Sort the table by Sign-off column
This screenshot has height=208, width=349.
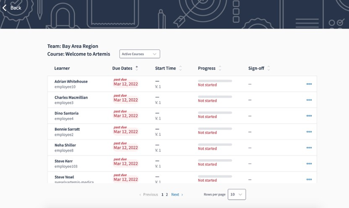coord(269,68)
